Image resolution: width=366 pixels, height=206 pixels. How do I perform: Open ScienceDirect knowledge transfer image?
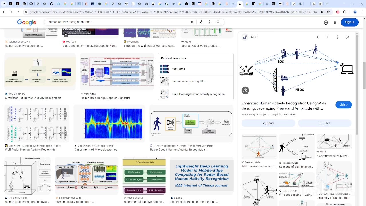click(x=87, y=176)
